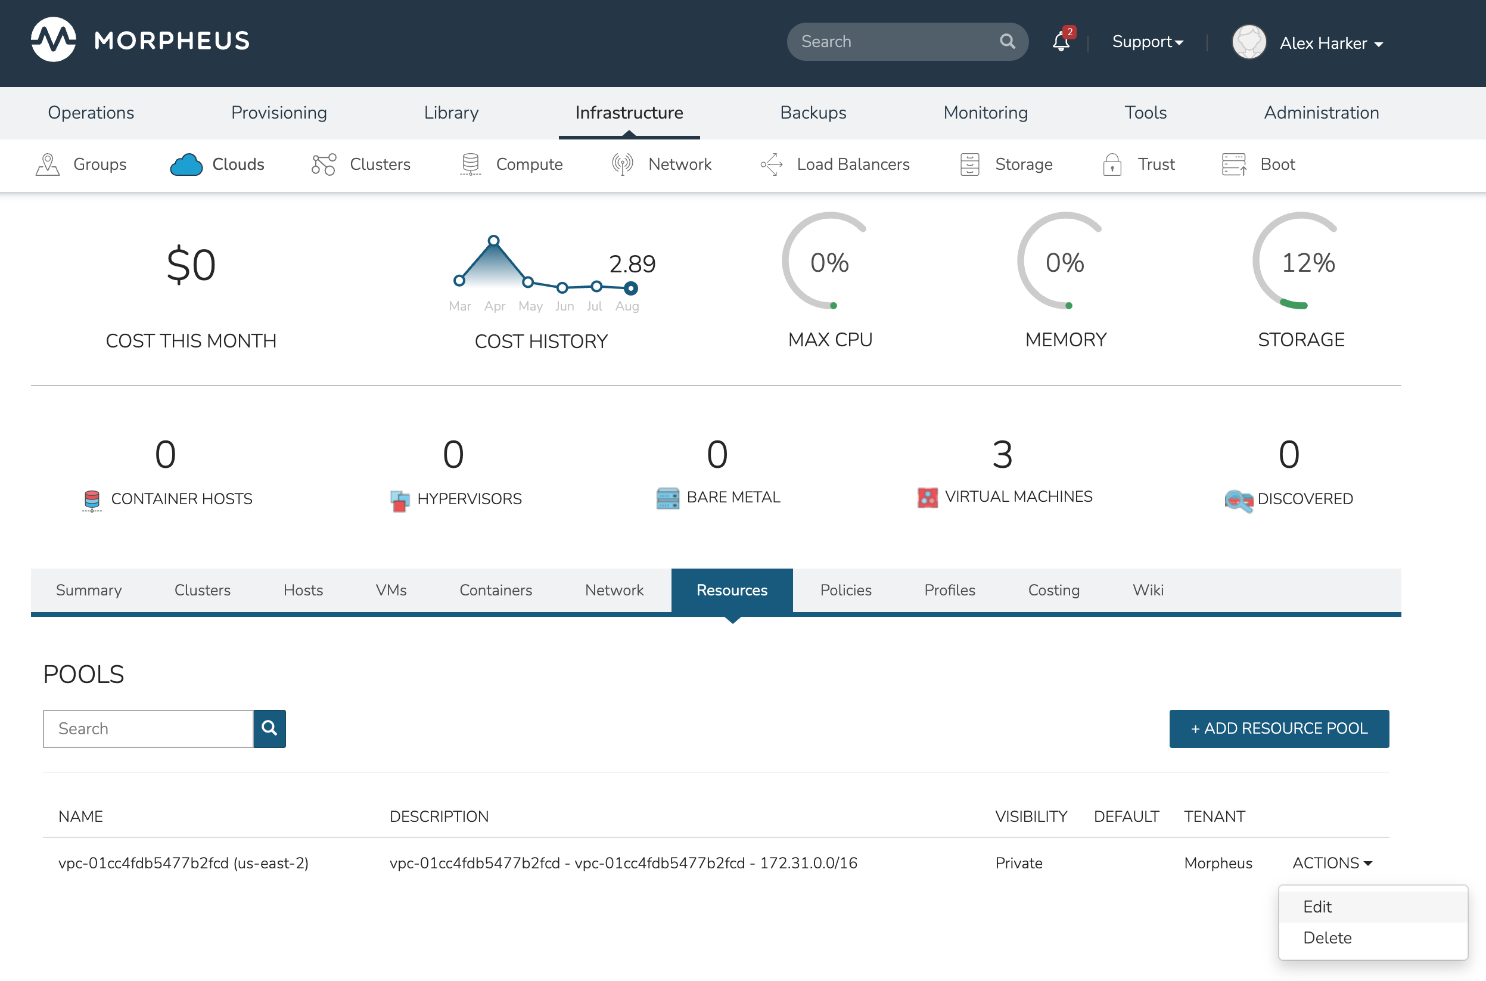The image size is (1486, 981).
Task: Click the Load Balancers icon
Action: 771,164
